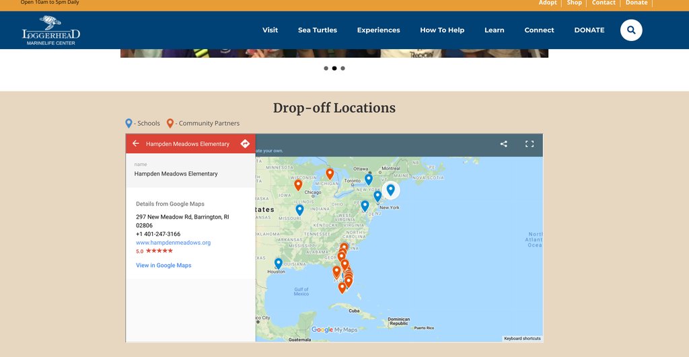Select the northernmost orange marker in the Carolinas
The width and height of the screenshot is (689, 357).
coord(344,247)
